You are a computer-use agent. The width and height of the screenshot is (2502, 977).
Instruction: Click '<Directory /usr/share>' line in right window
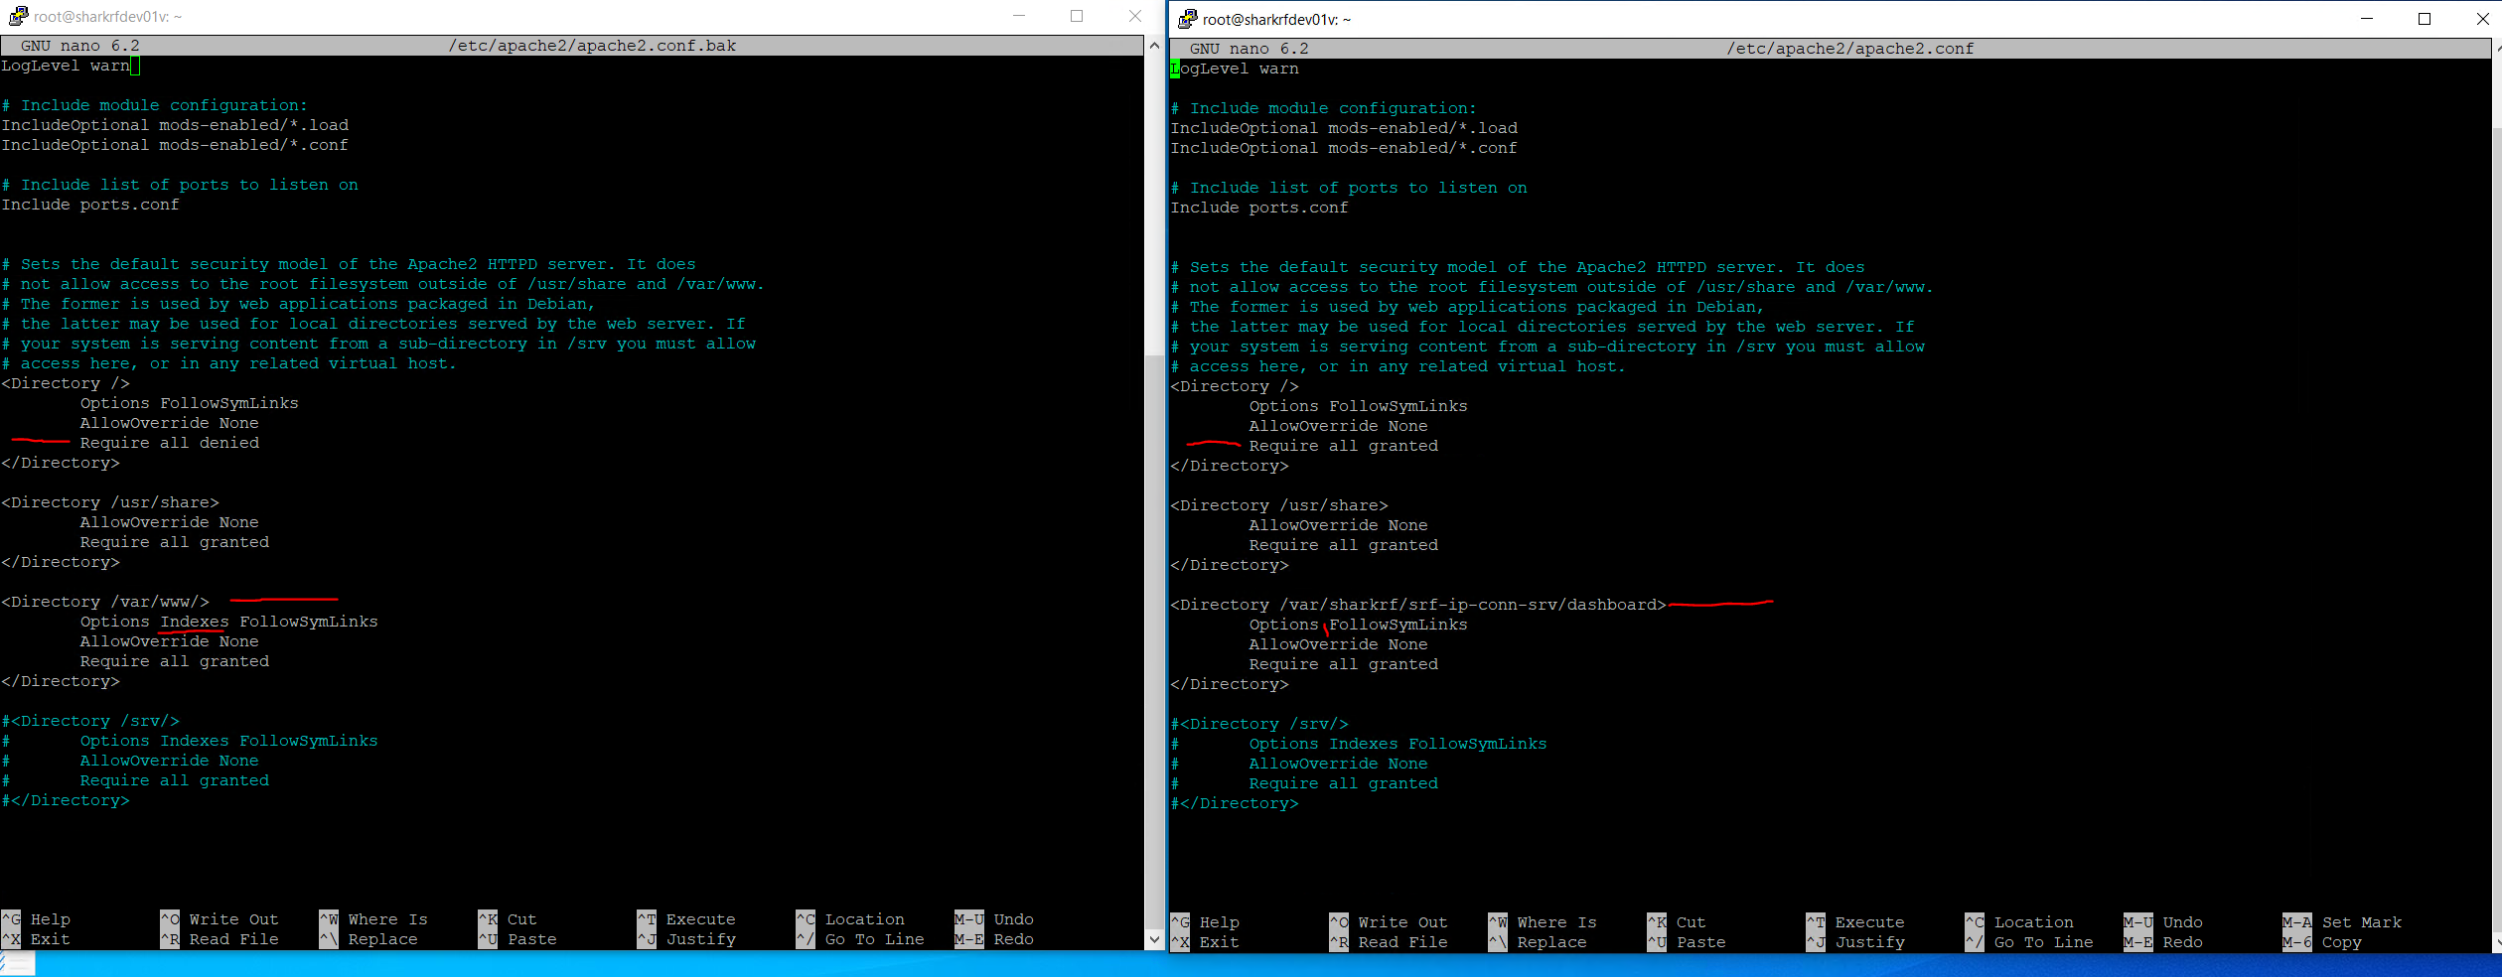(x=1279, y=505)
